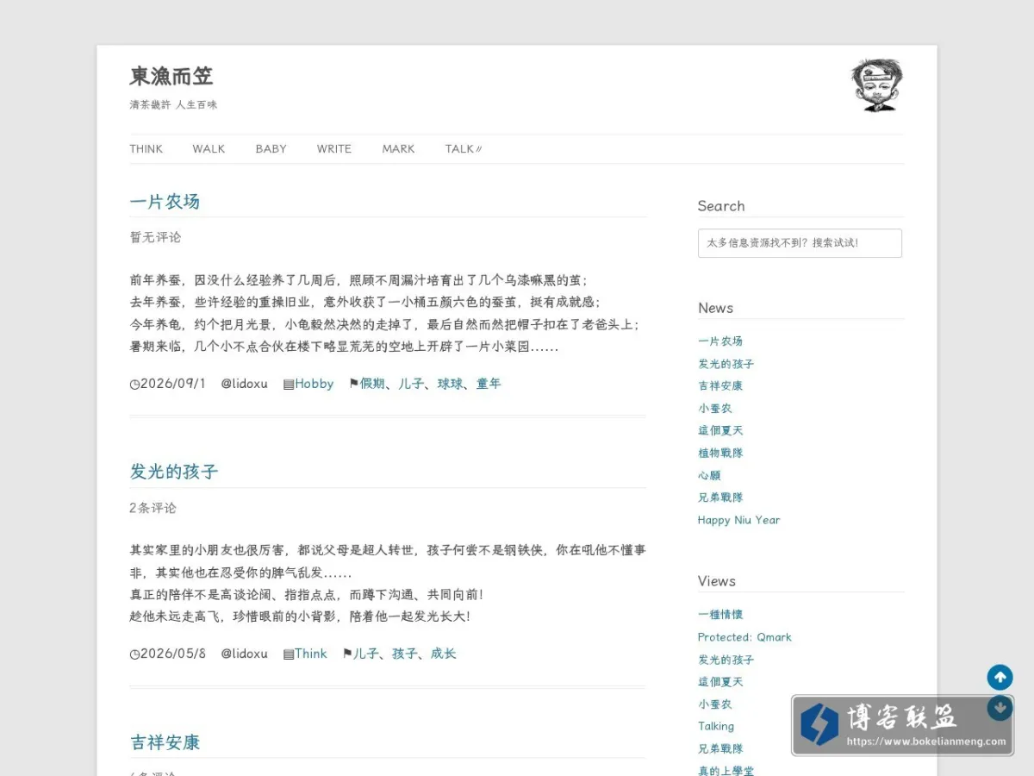Open the post title 吉祥安康
Viewport: 1034px width, 776px height.
165,742
